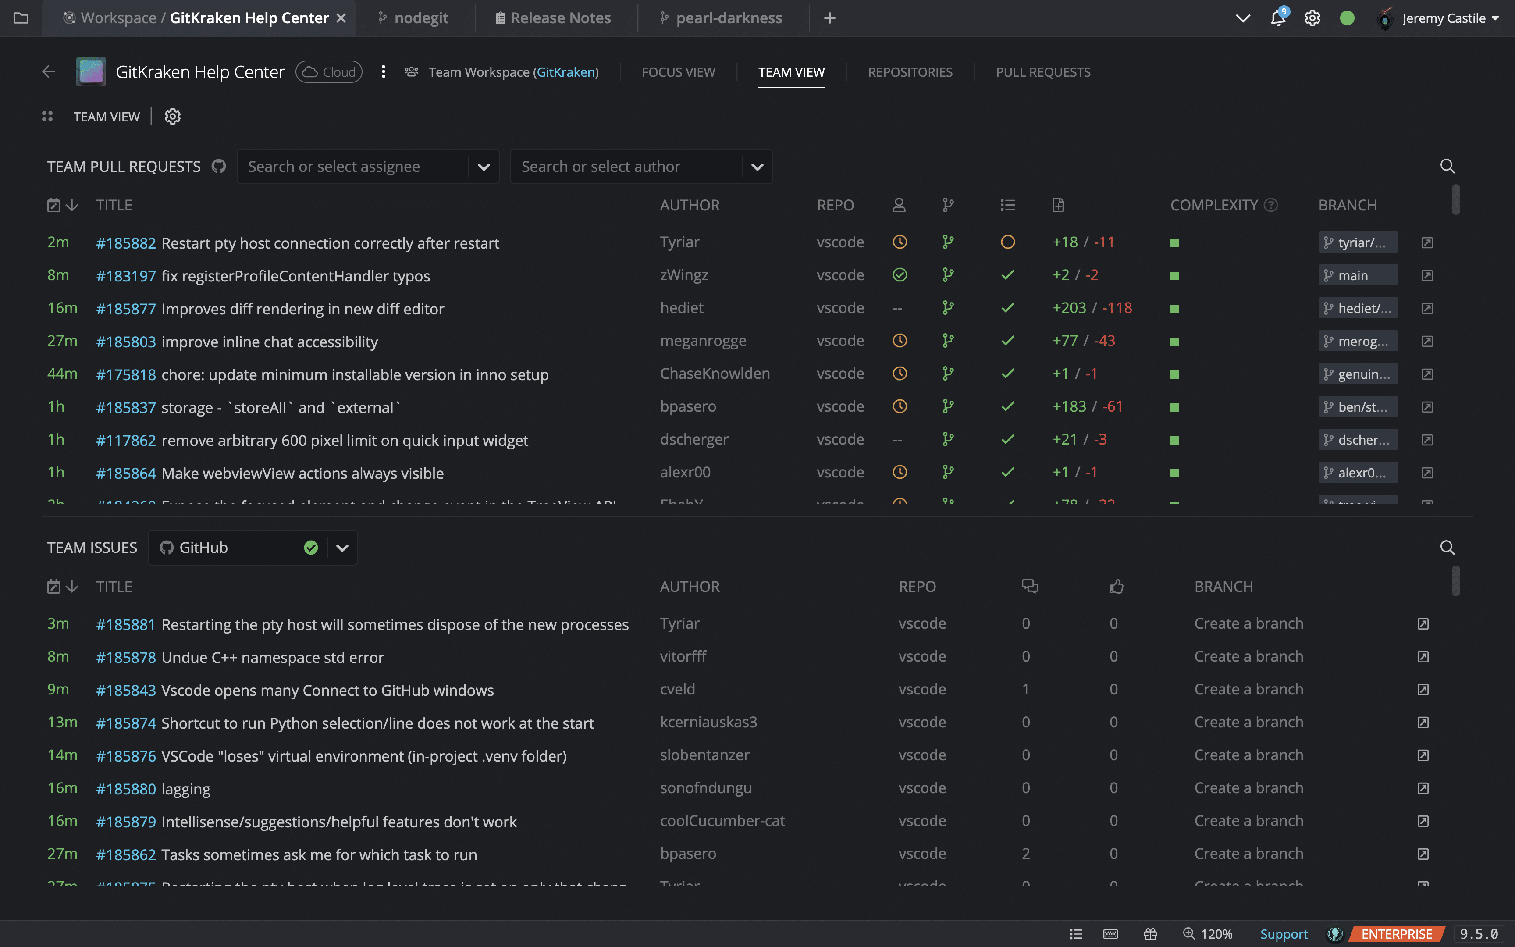Image resolution: width=1515 pixels, height=947 pixels.
Task: Click the assignee column header icon
Action: click(899, 206)
